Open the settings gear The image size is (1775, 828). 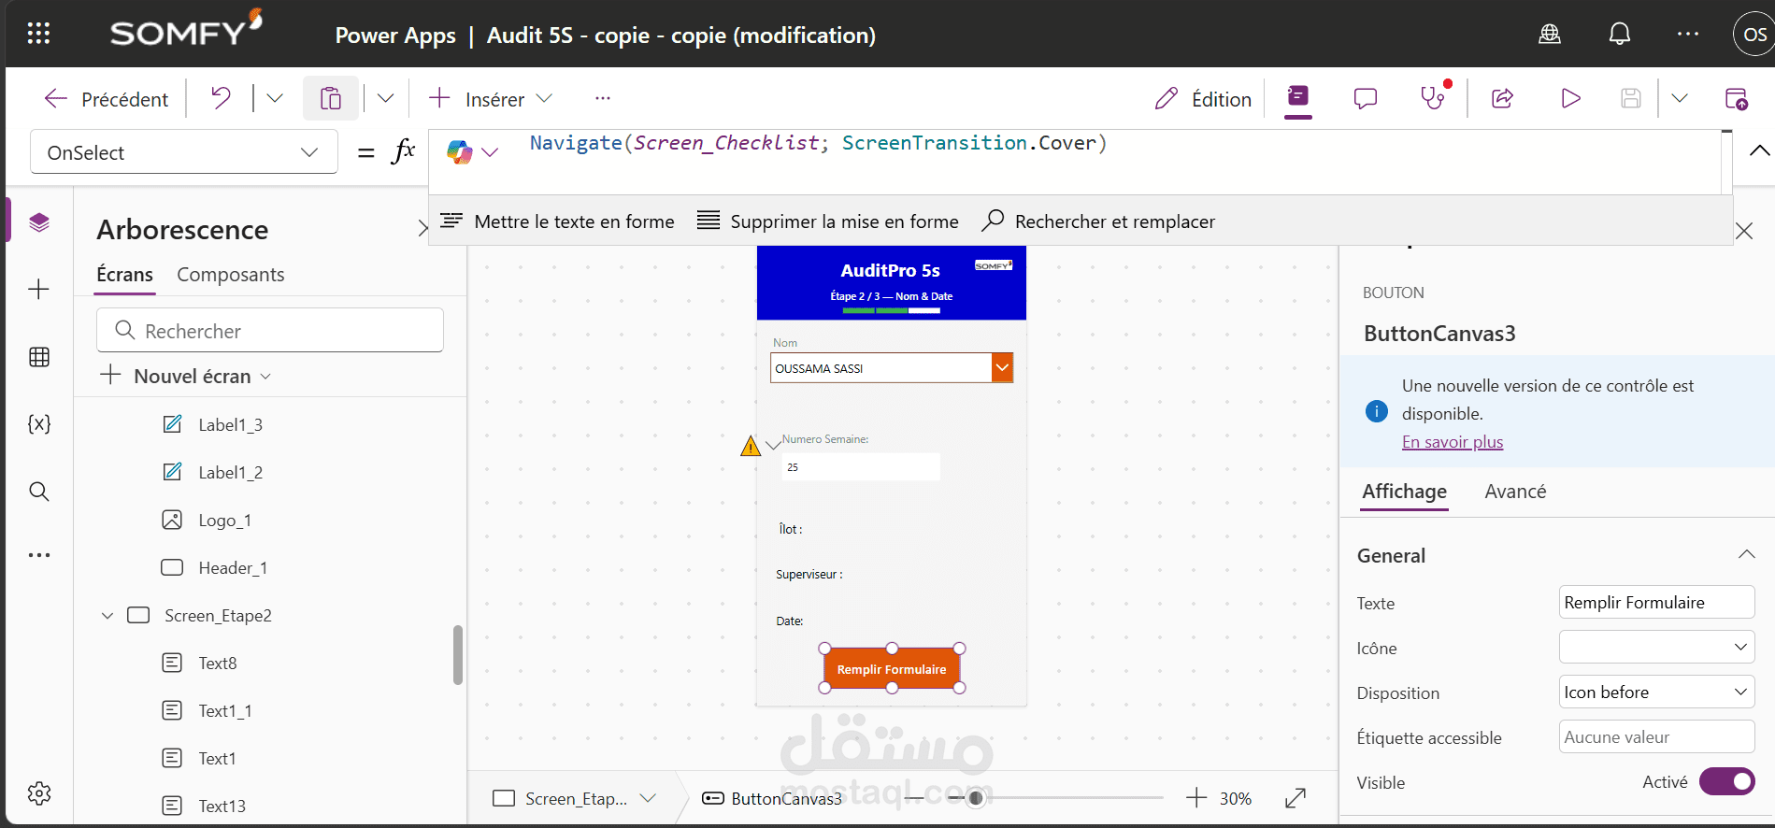coord(39,793)
